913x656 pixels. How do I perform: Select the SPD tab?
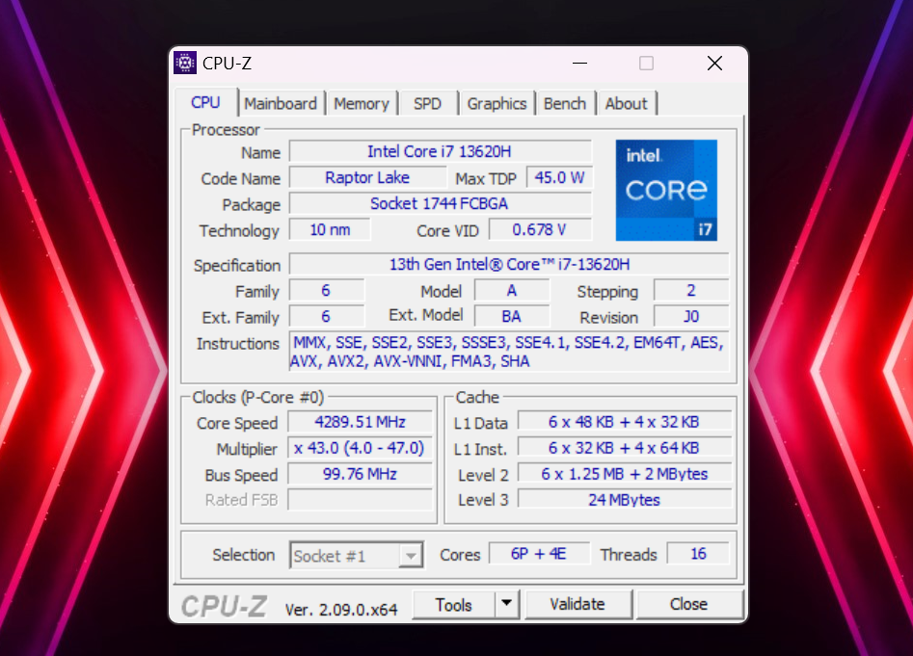coord(427,103)
